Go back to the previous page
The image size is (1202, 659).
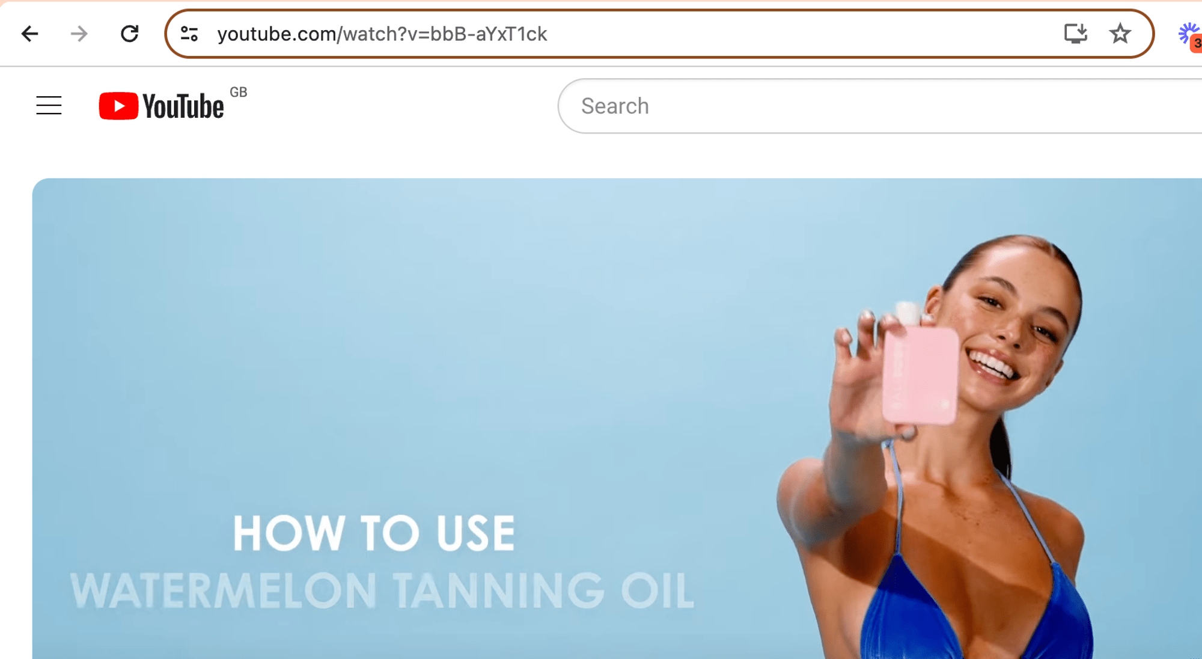pyautogui.click(x=29, y=34)
